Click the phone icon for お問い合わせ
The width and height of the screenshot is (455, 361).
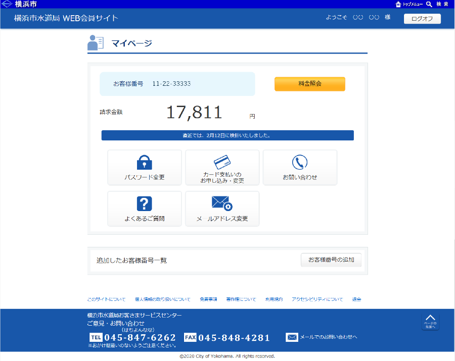300,162
